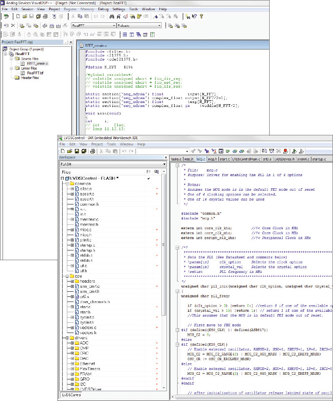Click Print icon in IAR toolbar
The width and height of the screenshot is (333, 401).
click(92, 151)
